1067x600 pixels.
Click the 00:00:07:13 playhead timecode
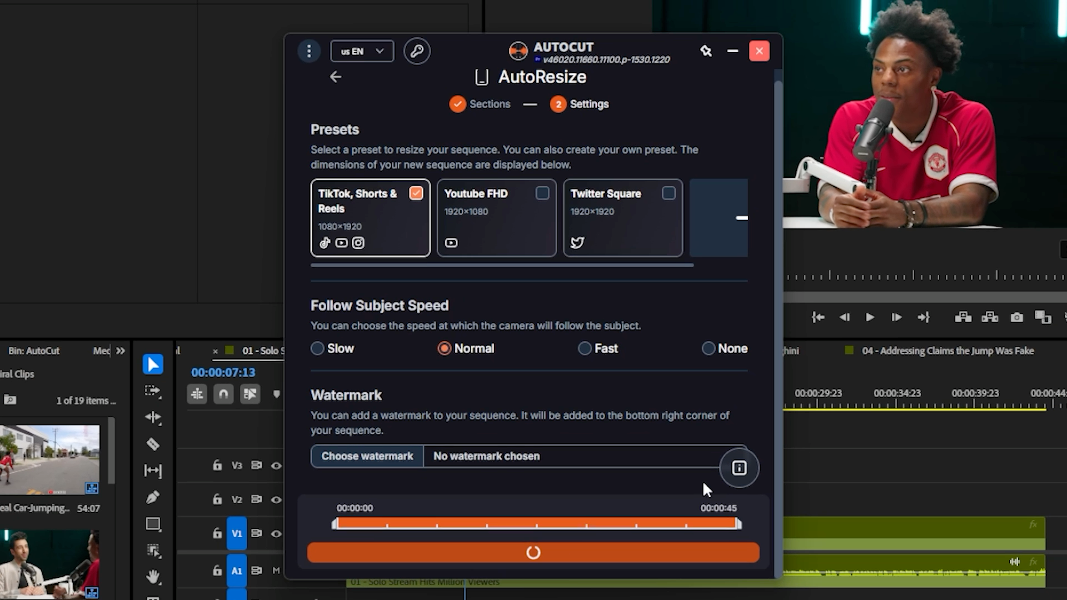click(x=223, y=372)
